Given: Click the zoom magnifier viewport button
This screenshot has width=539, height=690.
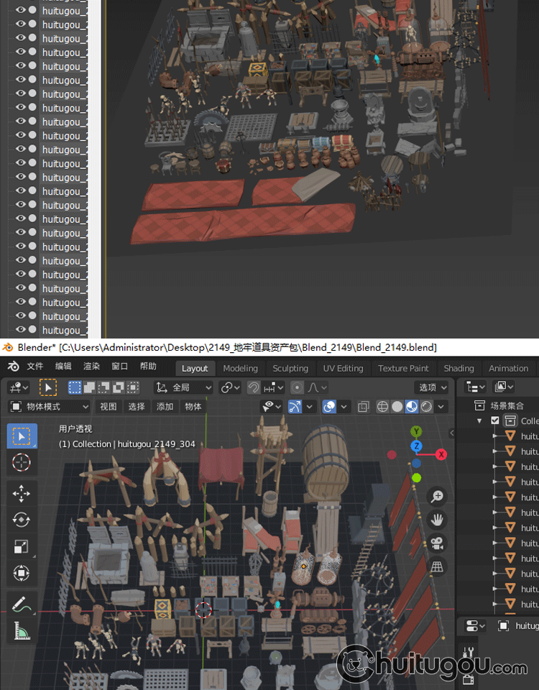Looking at the screenshot, I should tap(436, 496).
